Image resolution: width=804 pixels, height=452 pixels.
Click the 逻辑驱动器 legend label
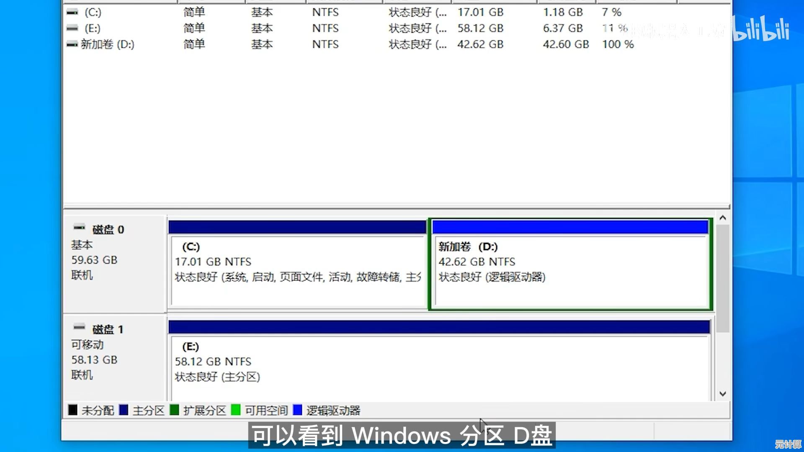[x=333, y=411]
